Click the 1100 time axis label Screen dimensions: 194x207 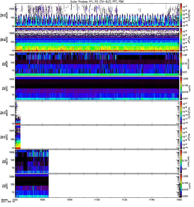97,200
